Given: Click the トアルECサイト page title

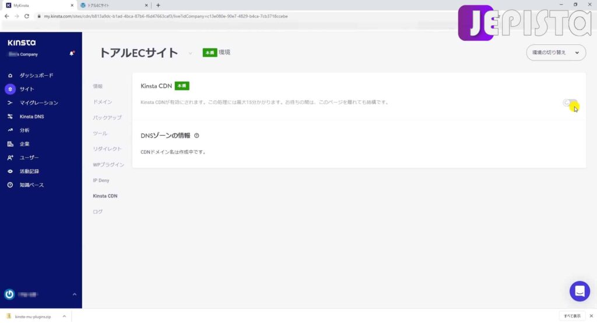Looking at the screenshot, I should tap(139, 53).
